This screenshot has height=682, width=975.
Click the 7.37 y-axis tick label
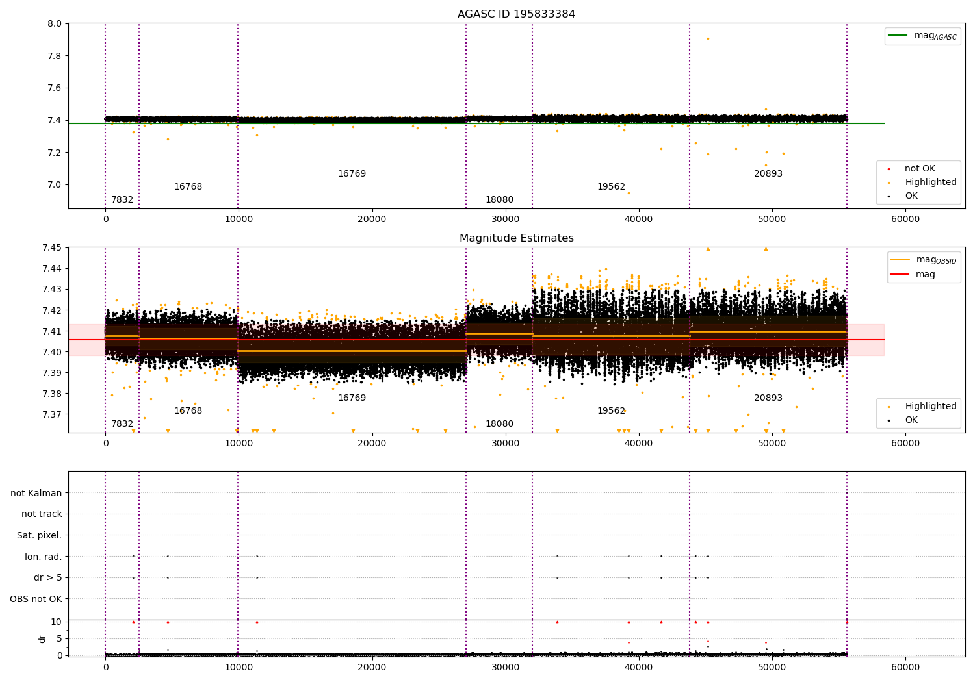[x=52, y=414]
